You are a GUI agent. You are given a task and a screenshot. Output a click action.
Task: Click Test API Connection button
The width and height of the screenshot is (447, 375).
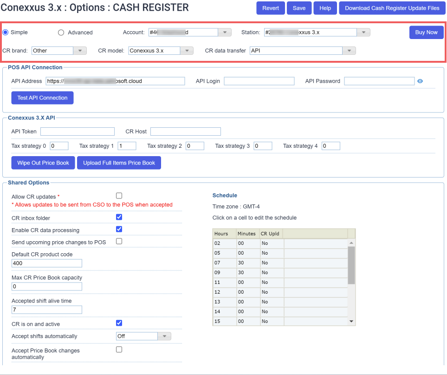[43, 98]
